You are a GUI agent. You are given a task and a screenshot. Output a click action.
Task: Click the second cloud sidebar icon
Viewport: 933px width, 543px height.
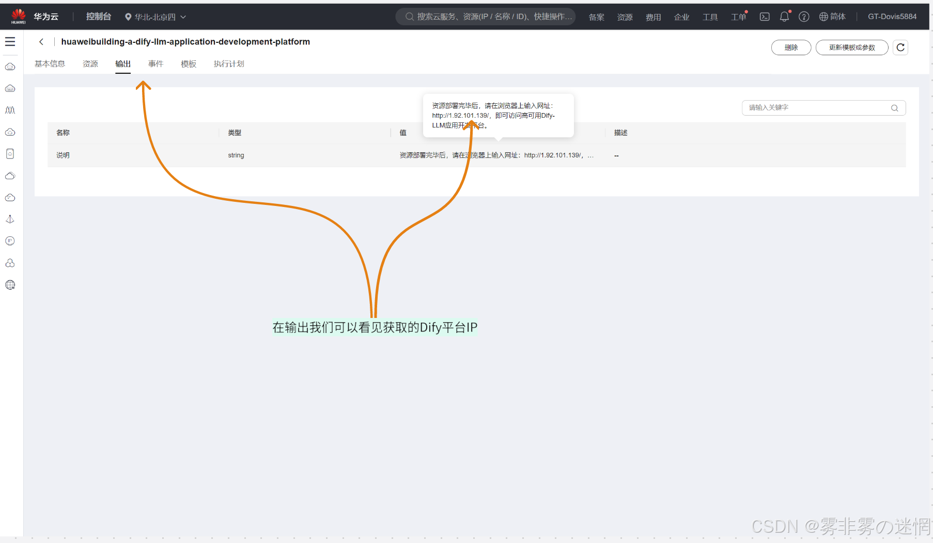pos(10,89)
